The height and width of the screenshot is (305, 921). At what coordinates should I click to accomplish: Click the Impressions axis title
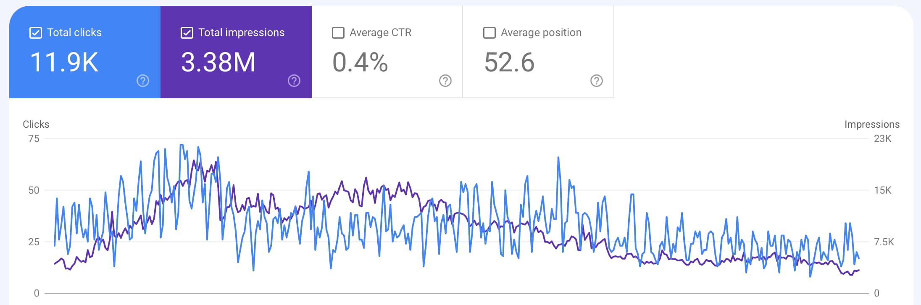[x=872, y=124]
